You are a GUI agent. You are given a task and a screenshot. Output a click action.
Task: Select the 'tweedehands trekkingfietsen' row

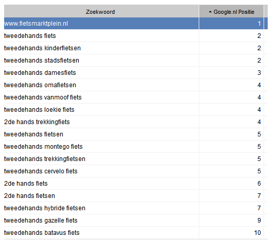click(136, 159)
